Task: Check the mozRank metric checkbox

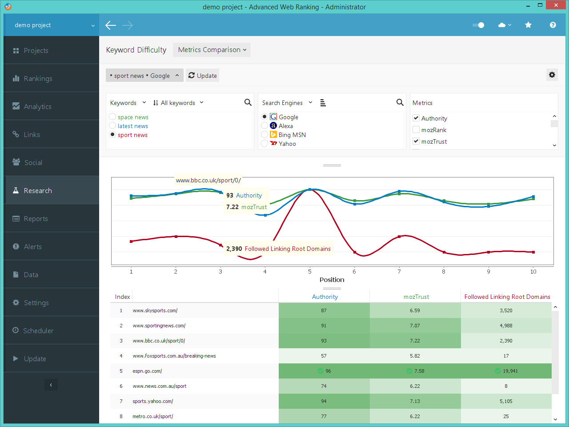Action: [x=416, y=129]
